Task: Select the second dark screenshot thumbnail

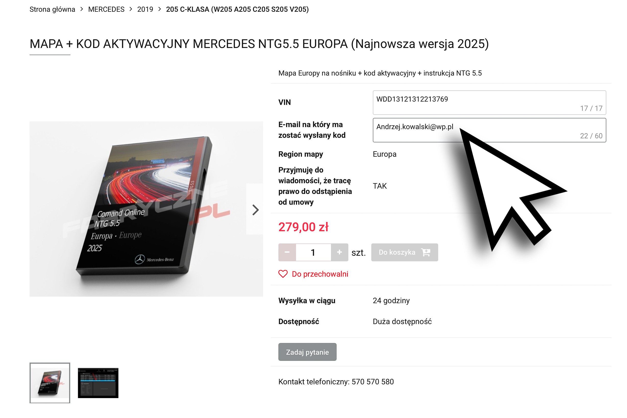Action: point(98,383)
